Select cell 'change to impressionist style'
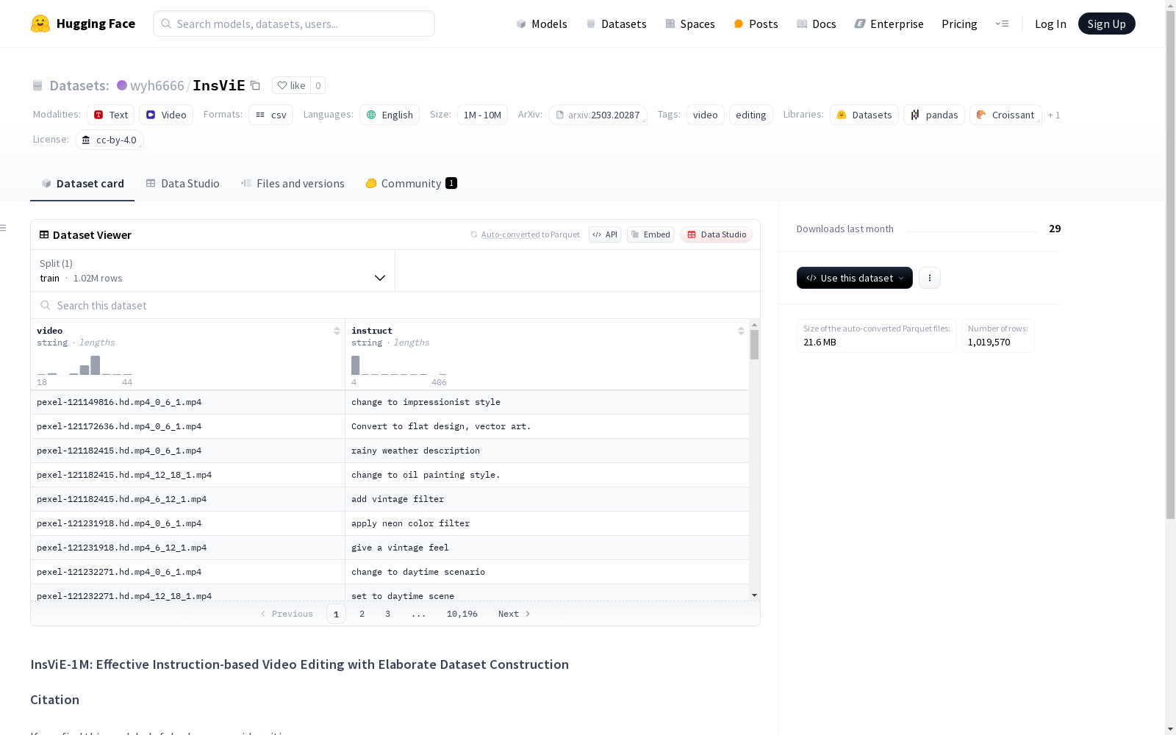The width and height of the screenshot is (1176, 735). click(548, 402)
